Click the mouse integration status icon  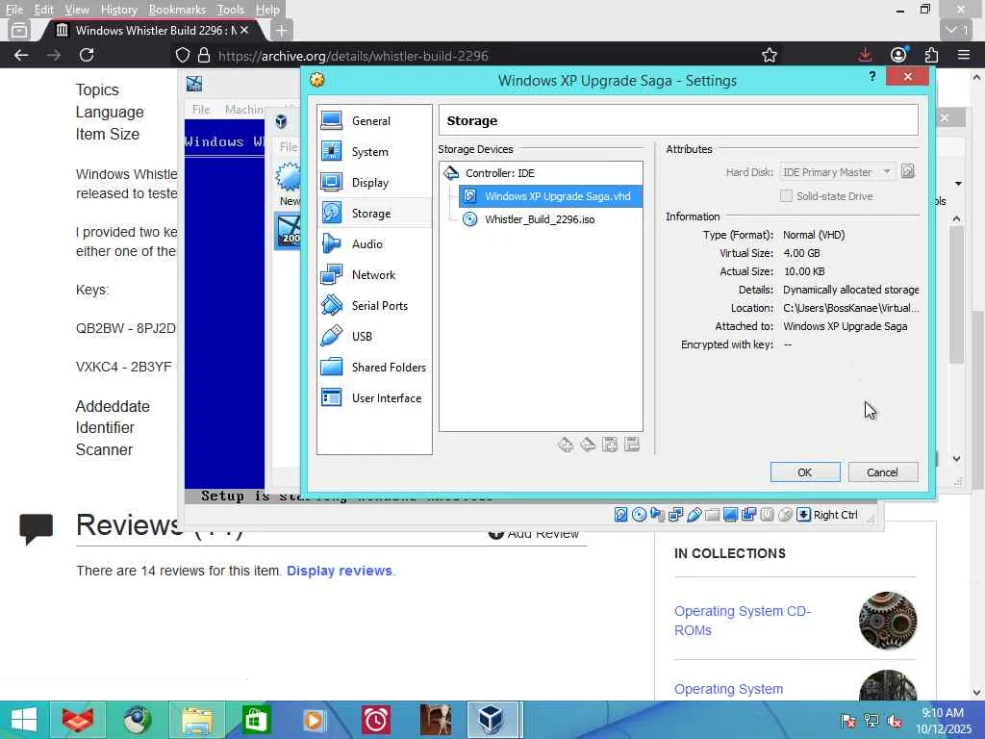pos(785,515)
